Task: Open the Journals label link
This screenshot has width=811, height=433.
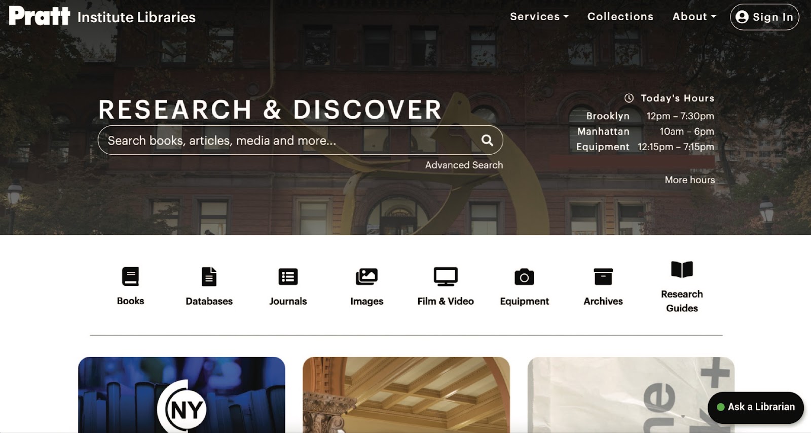Action: (x=288, y=301)
